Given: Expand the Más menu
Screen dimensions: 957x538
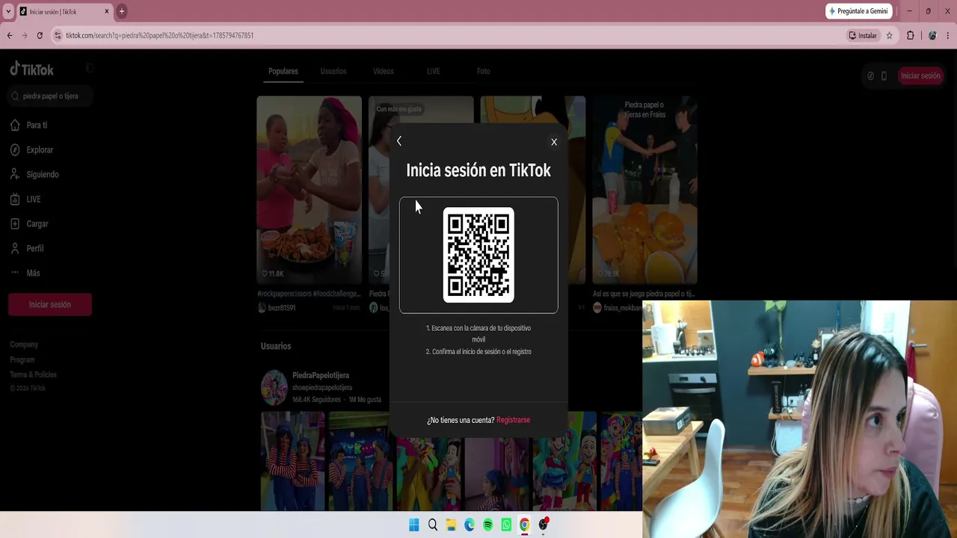Looking at the screenshot, I should click(25, 273).
